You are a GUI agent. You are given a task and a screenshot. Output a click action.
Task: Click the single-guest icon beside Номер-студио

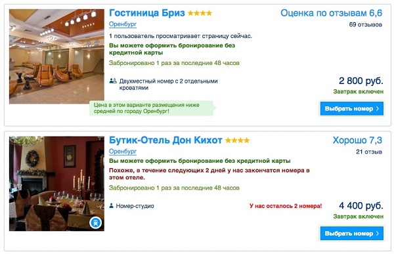click(112, 206)
